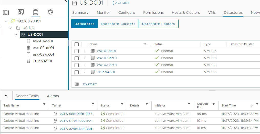Click datastore icon beside esx-03-dc01 in tree

click(28, 54)
